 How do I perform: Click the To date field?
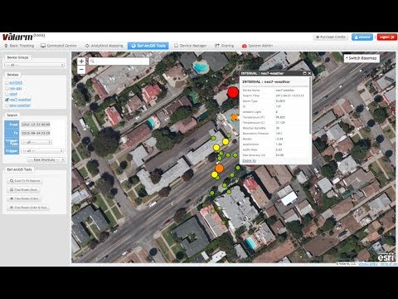[36, 133]
